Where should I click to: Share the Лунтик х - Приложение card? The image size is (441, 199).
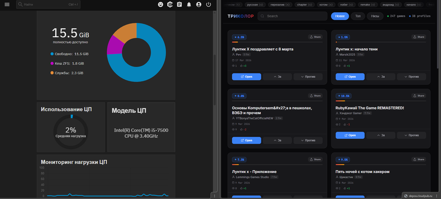coord(315,159)
